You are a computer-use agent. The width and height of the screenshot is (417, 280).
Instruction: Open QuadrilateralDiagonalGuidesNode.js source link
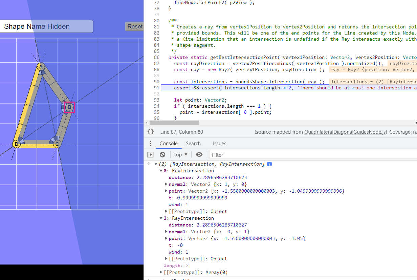[345, 132]
